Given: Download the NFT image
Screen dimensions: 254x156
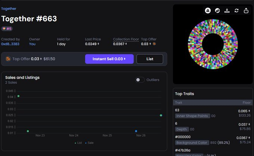Looking at the screenshot, I should (x=227, y=10).
